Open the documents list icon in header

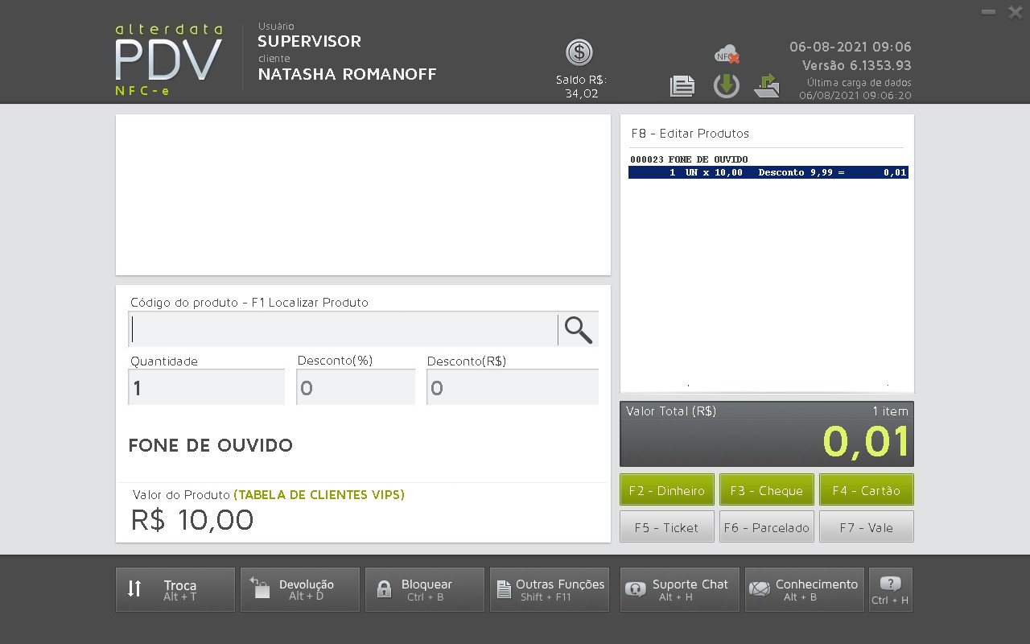682,85
